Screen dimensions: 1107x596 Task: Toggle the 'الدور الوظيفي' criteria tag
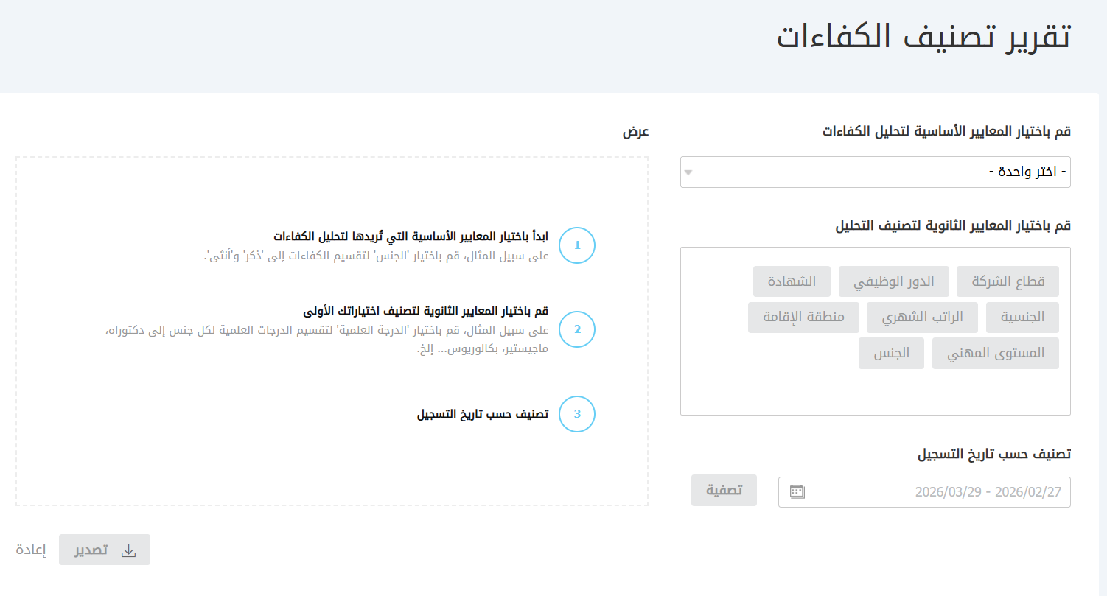coord(893,281)
